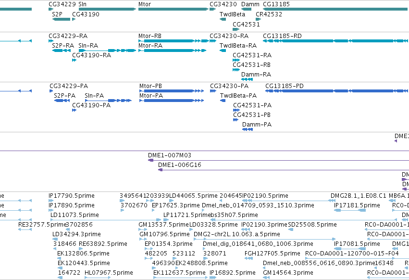Select the Mtor gene feature bar
This screenshot has height=280, width=409.
point(174,9)
